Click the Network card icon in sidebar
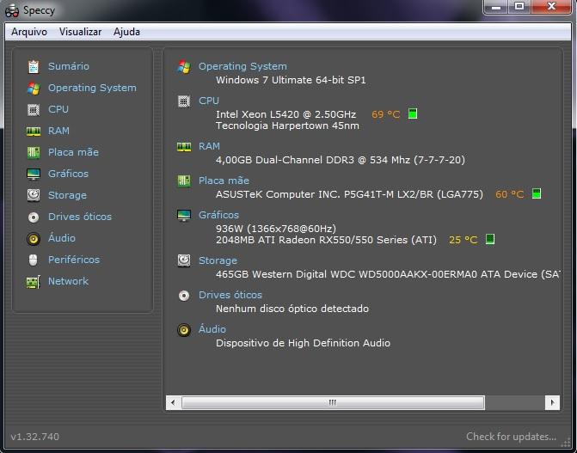 [x=34, y=282]
